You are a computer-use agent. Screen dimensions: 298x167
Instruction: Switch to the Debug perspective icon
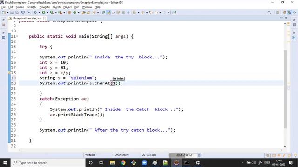click(x=295, y=13)
